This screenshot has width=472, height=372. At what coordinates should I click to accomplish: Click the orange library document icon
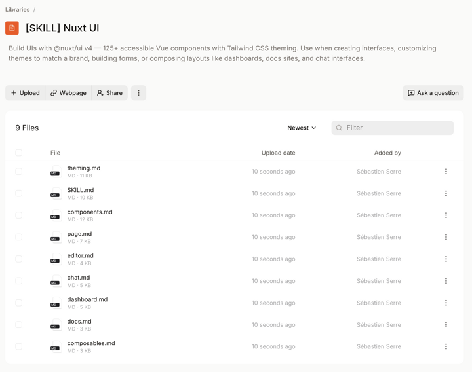point(12,28)
